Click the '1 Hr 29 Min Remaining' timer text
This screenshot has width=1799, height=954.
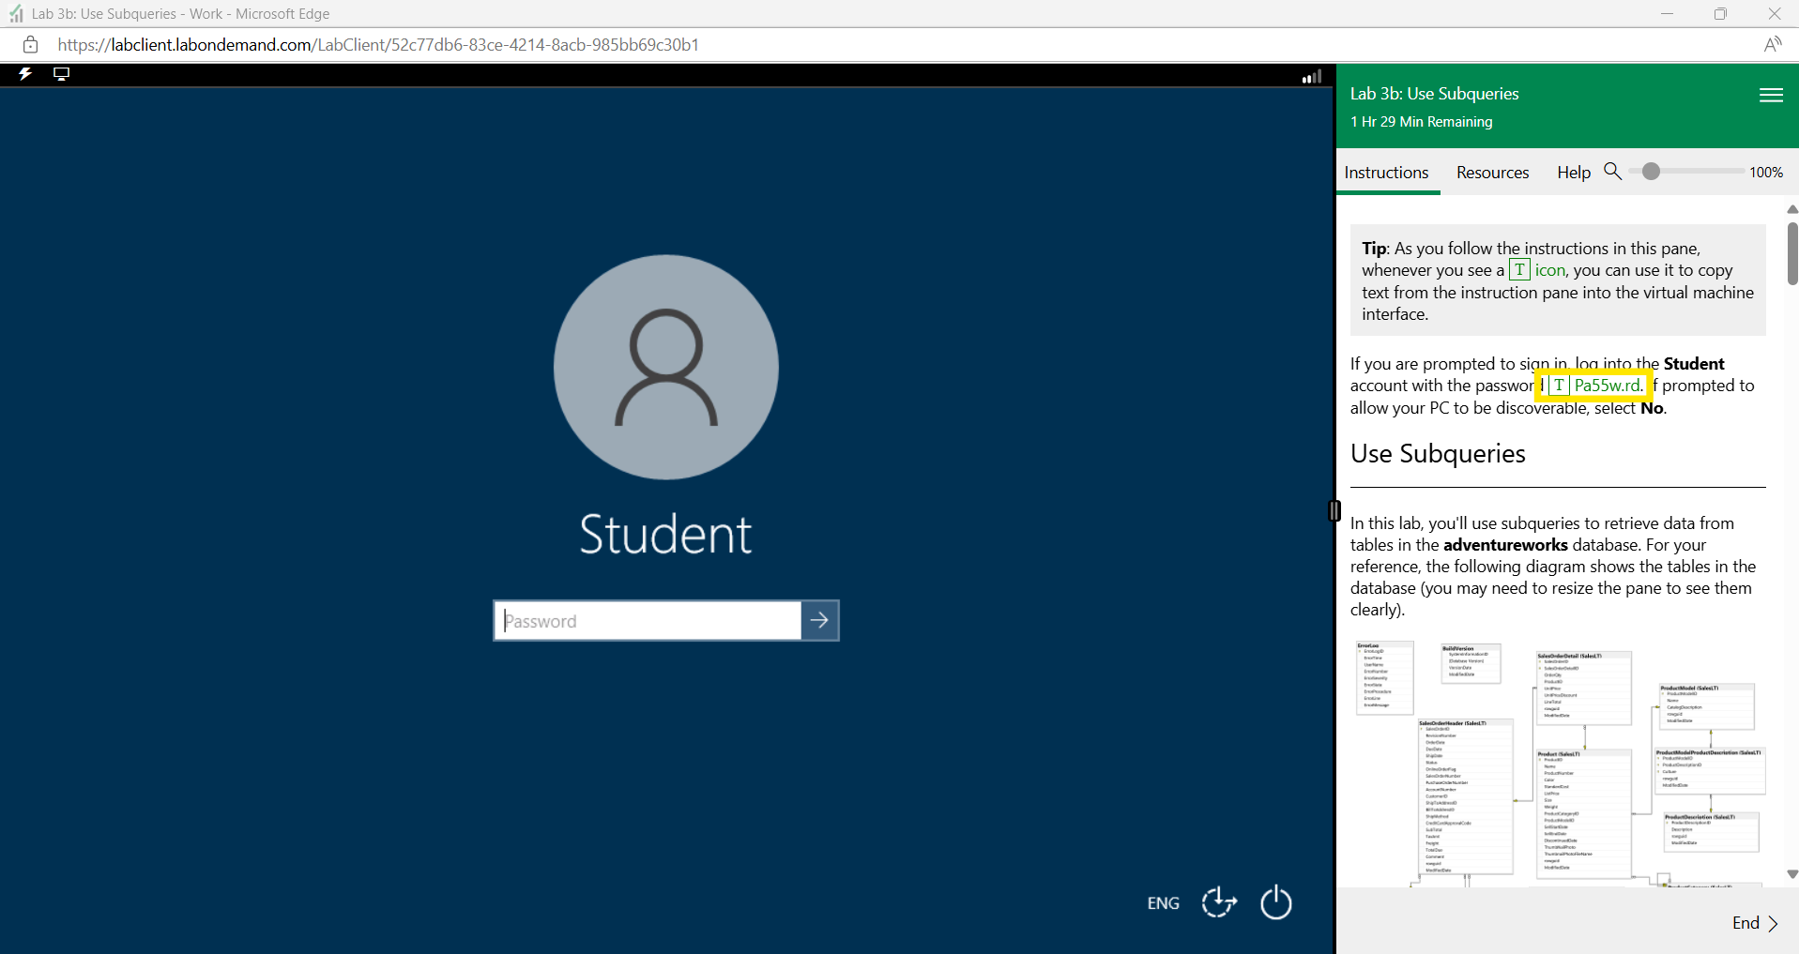click(x=1421, y=122)
